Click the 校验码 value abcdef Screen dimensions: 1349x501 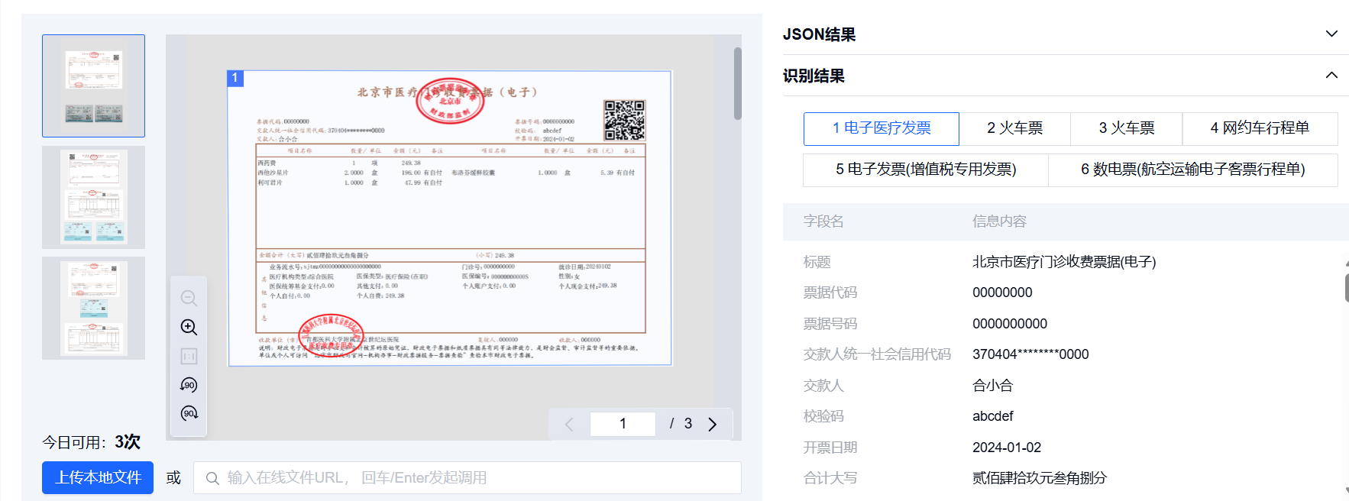click(993, 416)
